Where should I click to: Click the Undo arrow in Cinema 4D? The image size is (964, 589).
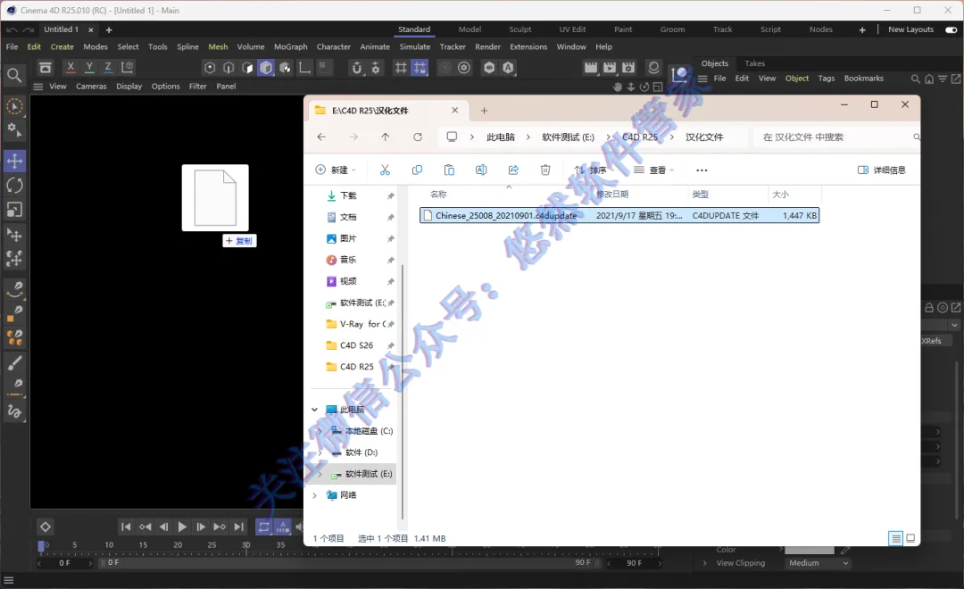pyautogui.click(x=12, y=29)
